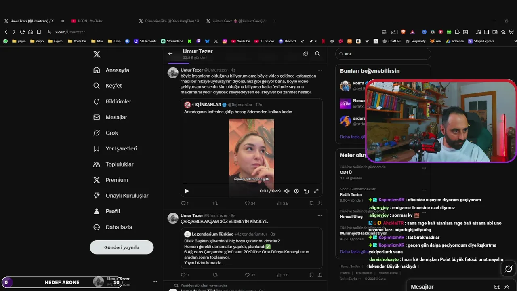The width and height of the screenshot is (517, 291).
Task: Share the first post
Action: 320,203
